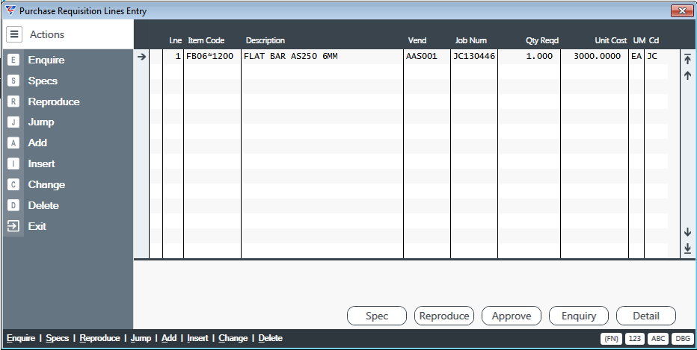Click the Description column header
697x350 pixels.
click(265, 40)
